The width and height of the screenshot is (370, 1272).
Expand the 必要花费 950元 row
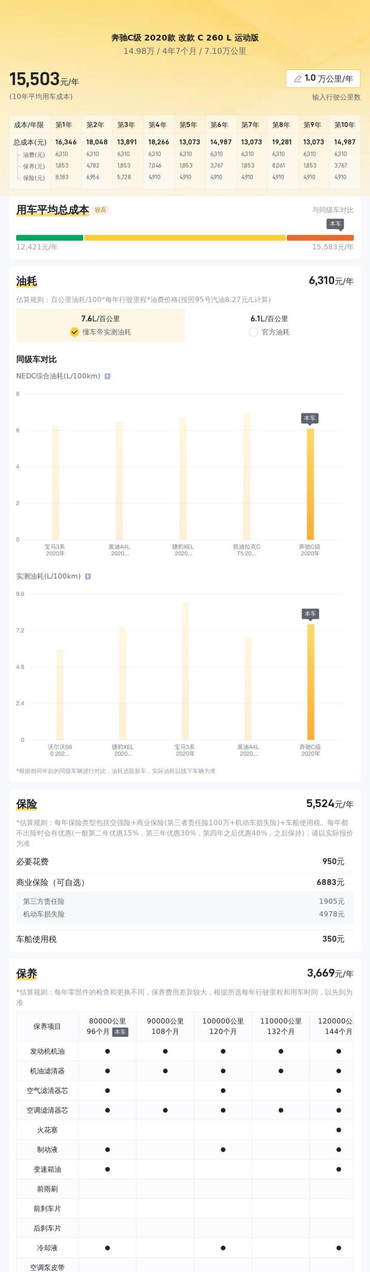[x=185, y=862]
